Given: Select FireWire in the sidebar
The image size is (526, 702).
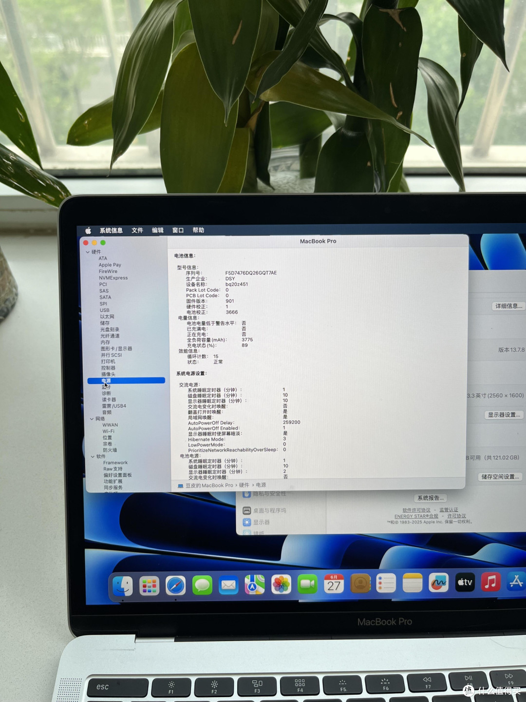Looking at the screenshot, I should pos(108,272).
